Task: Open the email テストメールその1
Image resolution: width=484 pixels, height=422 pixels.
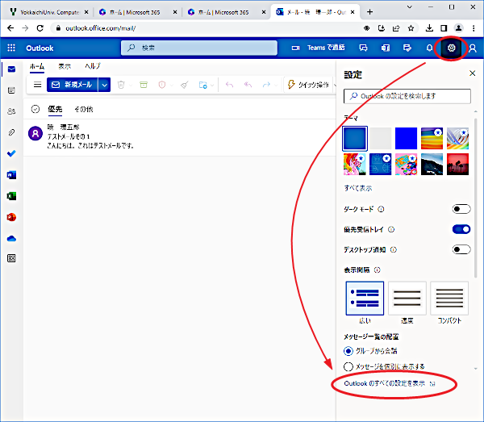Action: pyautogui.click(x=179, y=136)
